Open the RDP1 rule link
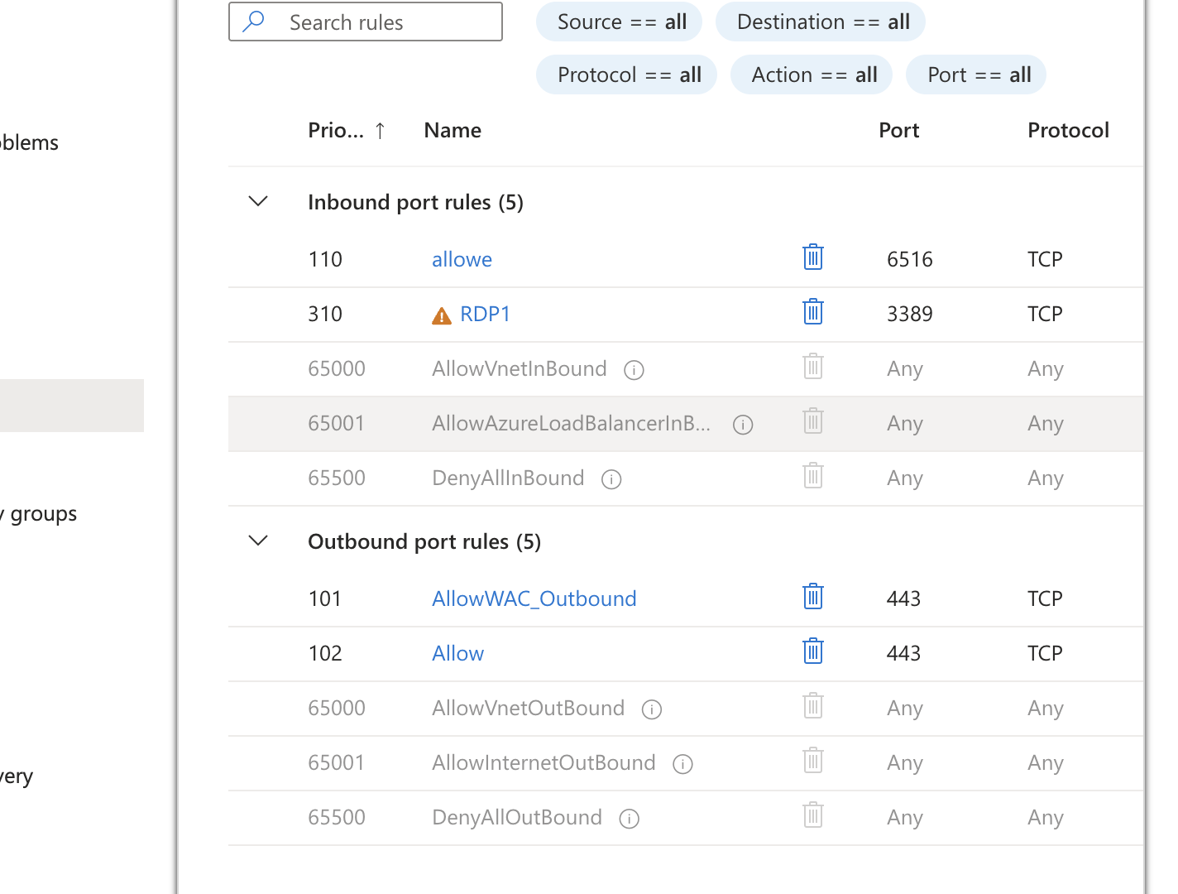 pos(485,314)
